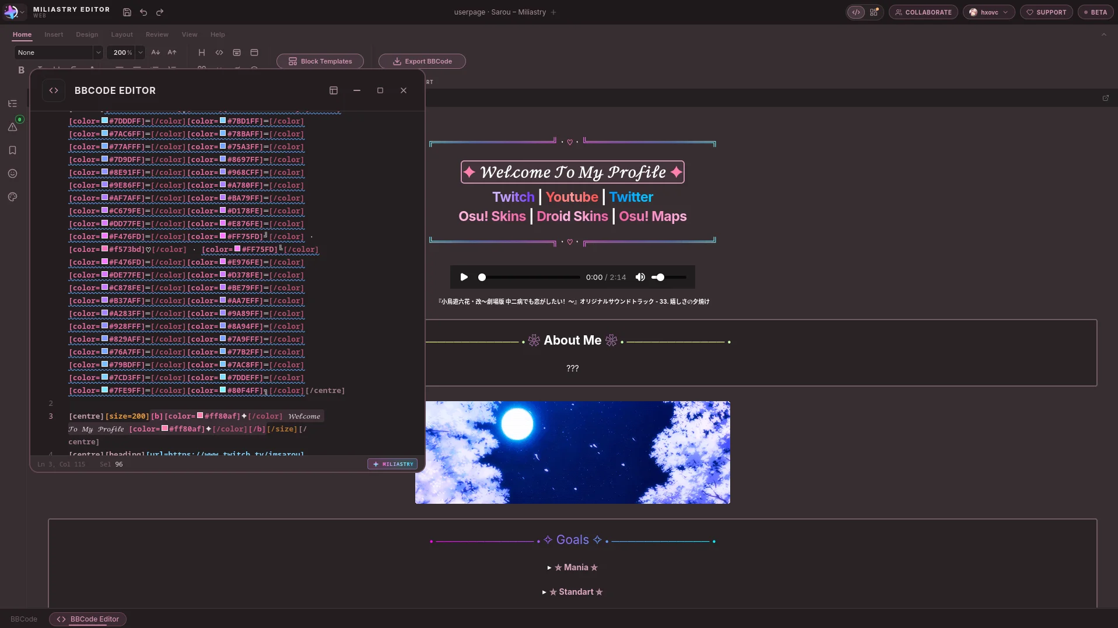Toggle BBCode Editor panel layout icon
The width and height of the screenshot is (1118, 628).
pos(334,90)
